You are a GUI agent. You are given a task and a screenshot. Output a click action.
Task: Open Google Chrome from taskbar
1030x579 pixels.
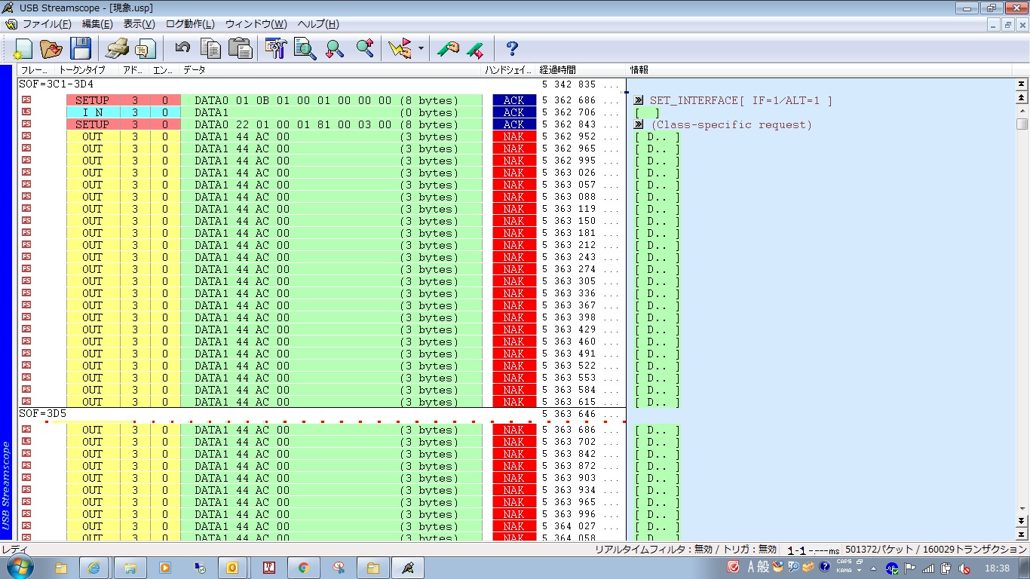click(x=304, y=568)
